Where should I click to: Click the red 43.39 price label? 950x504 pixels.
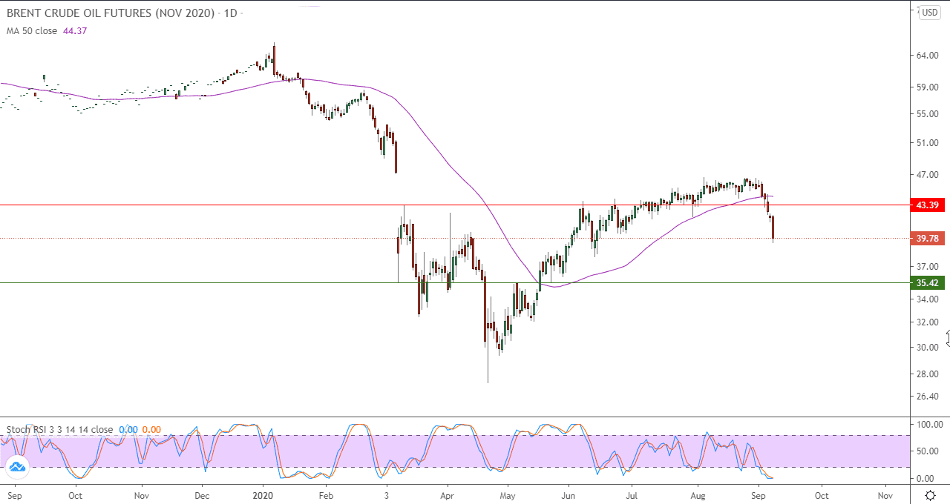[x=927, y=205]
